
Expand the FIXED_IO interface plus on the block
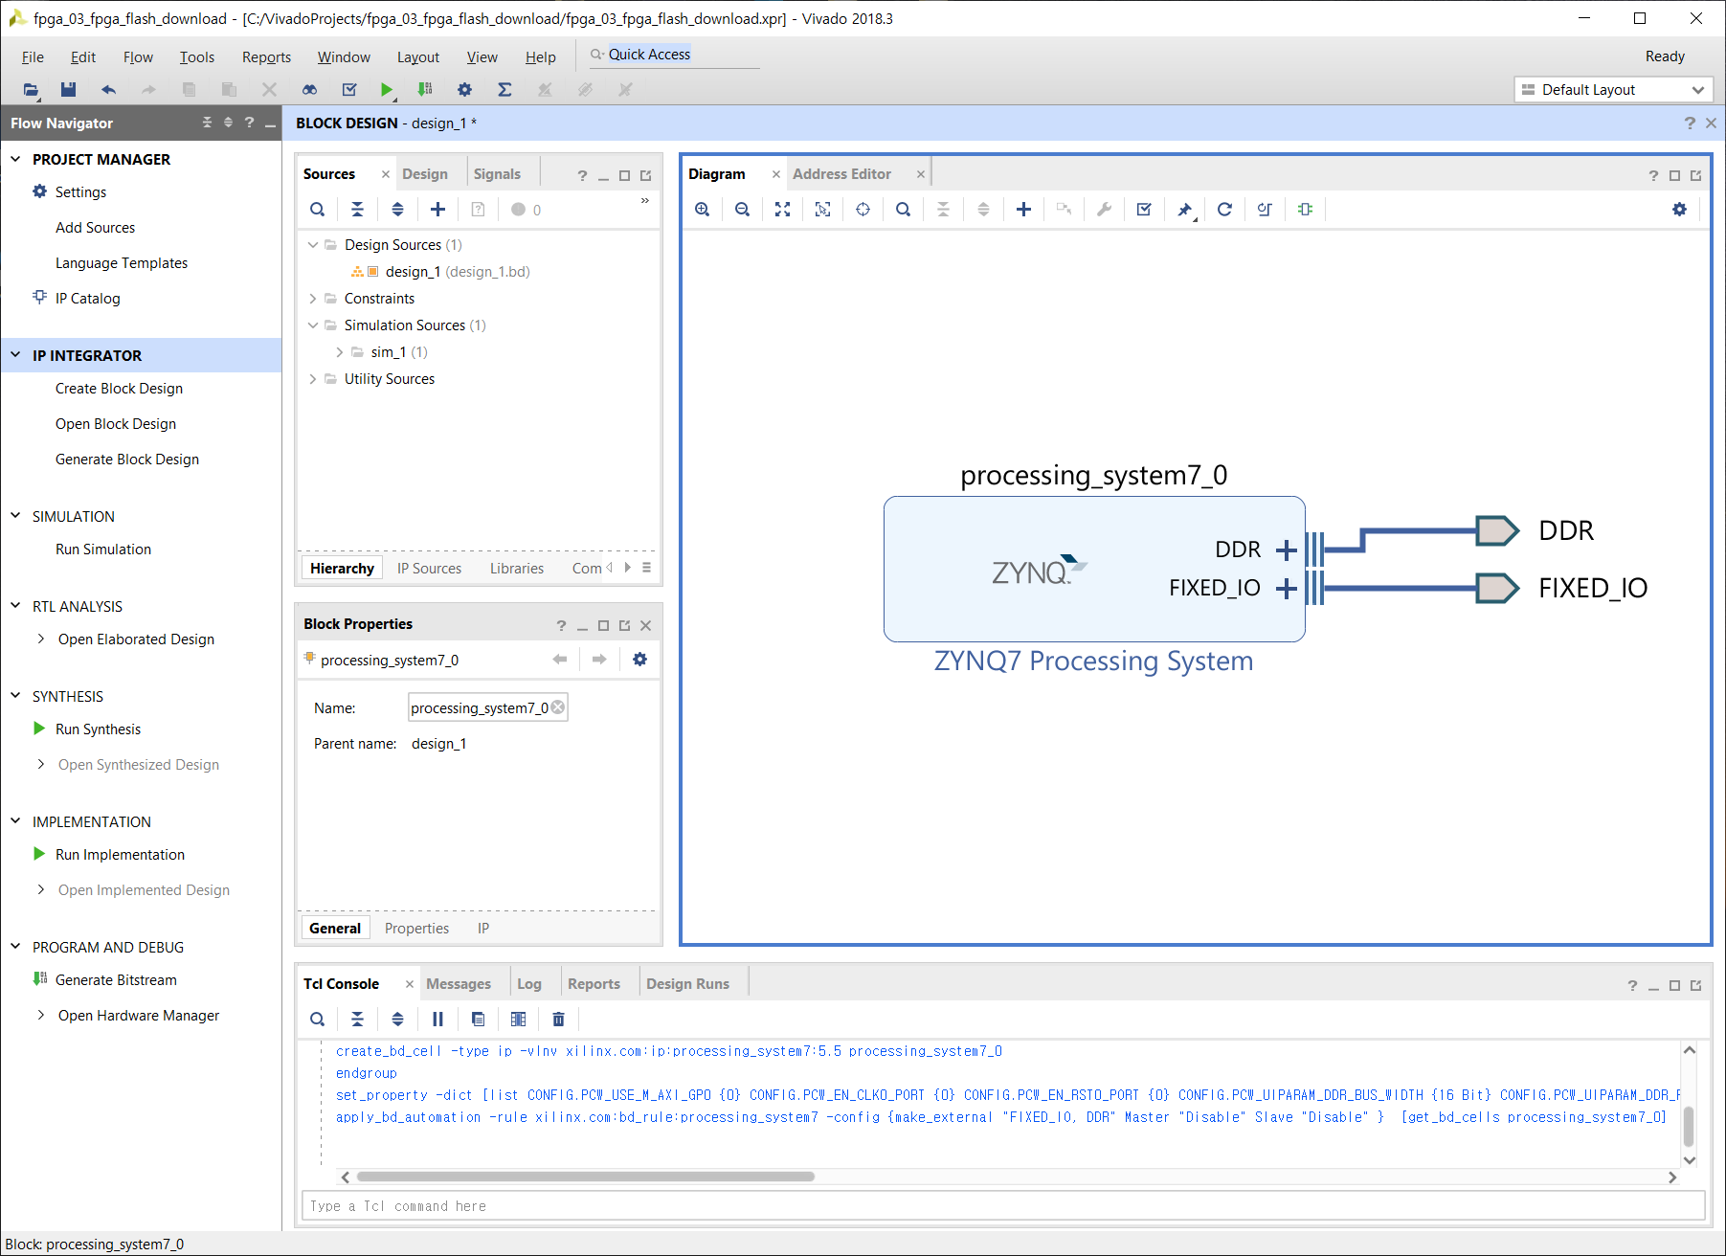click(1287, 589)
